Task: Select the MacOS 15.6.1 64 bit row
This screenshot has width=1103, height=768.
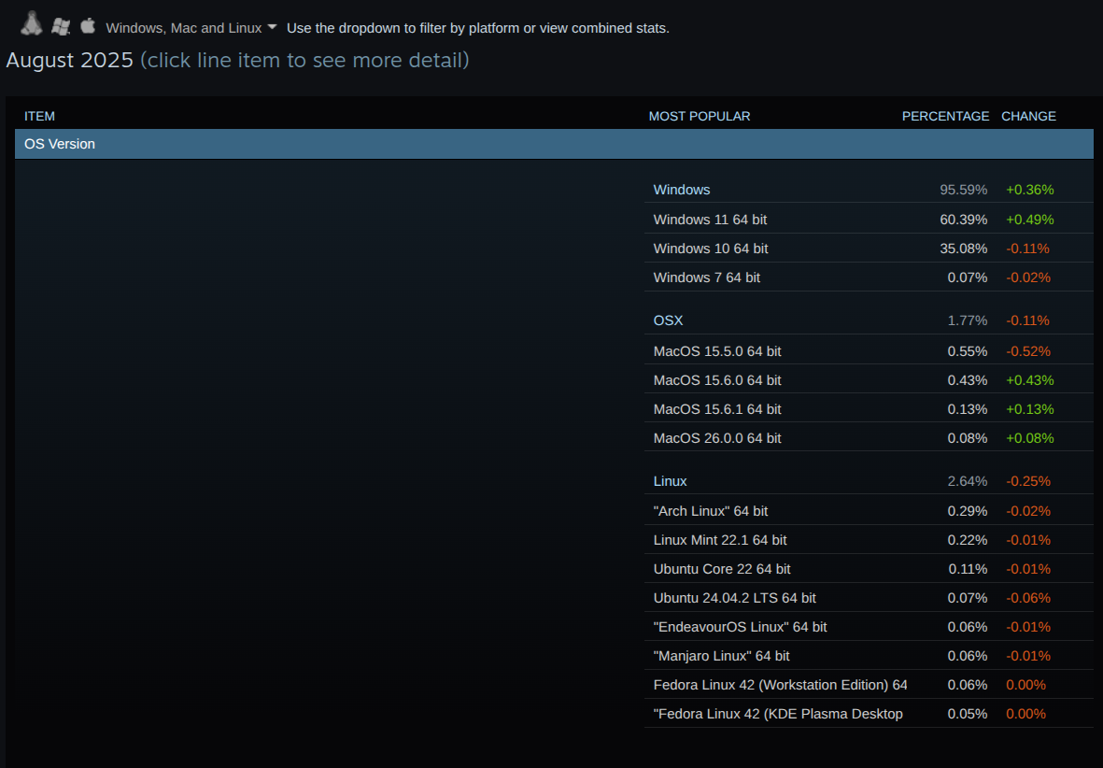Action: pyautogui.click(x=869, y=407)
